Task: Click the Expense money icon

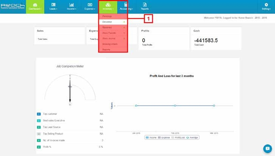Action: 90,5
